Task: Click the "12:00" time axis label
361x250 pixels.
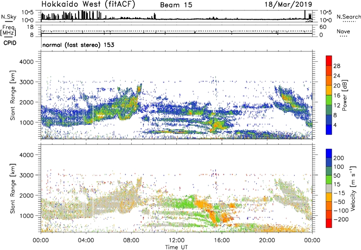Action: coord(176,241)
